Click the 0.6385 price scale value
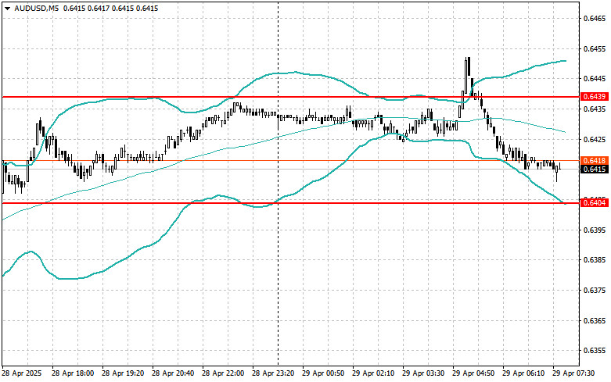The height and width of the screenshot is (382, 611). pos(595,260)
